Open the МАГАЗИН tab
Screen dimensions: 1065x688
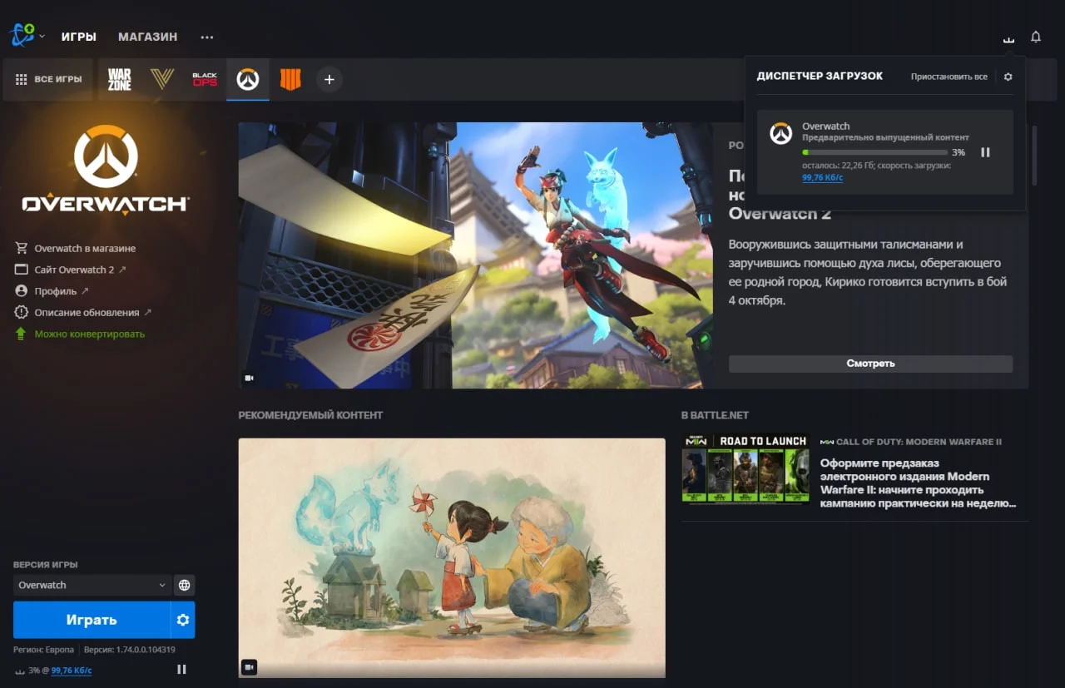coord(147,37)
